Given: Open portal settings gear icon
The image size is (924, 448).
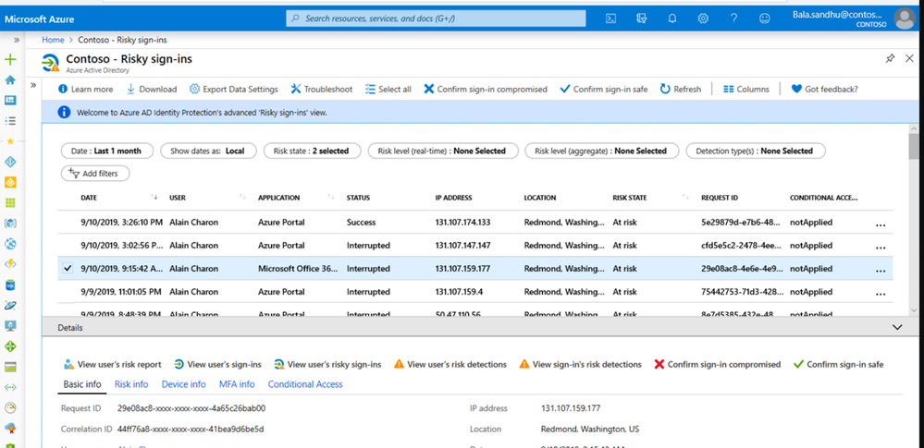Looking at the screenshot, I should pyautogui.click(x=703, y=18).
